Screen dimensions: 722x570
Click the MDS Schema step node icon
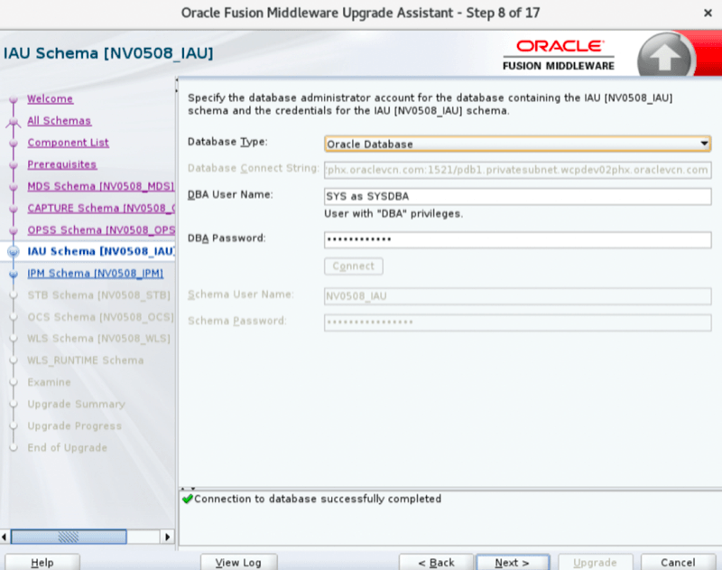point(14,187)
